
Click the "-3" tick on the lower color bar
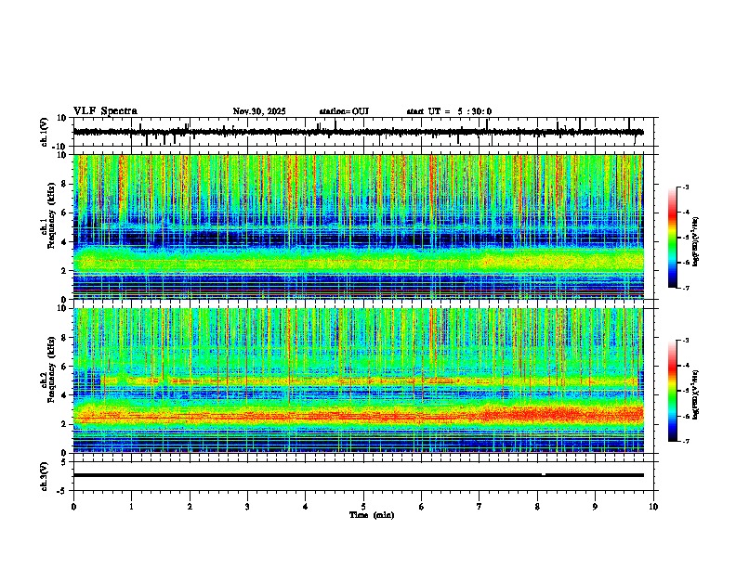click(x=686, y=341)
